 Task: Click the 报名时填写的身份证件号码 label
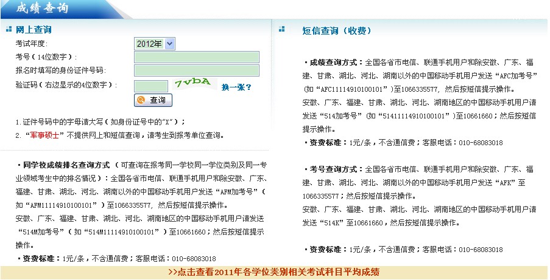[60, 70]
